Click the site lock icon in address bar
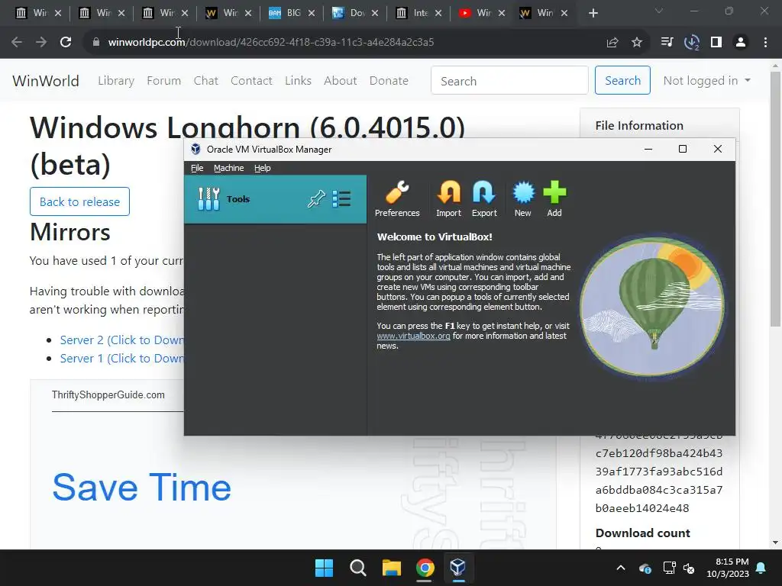The height and width of the screenshot is (586, 782). pyautogui.click(x=95, y=43)
